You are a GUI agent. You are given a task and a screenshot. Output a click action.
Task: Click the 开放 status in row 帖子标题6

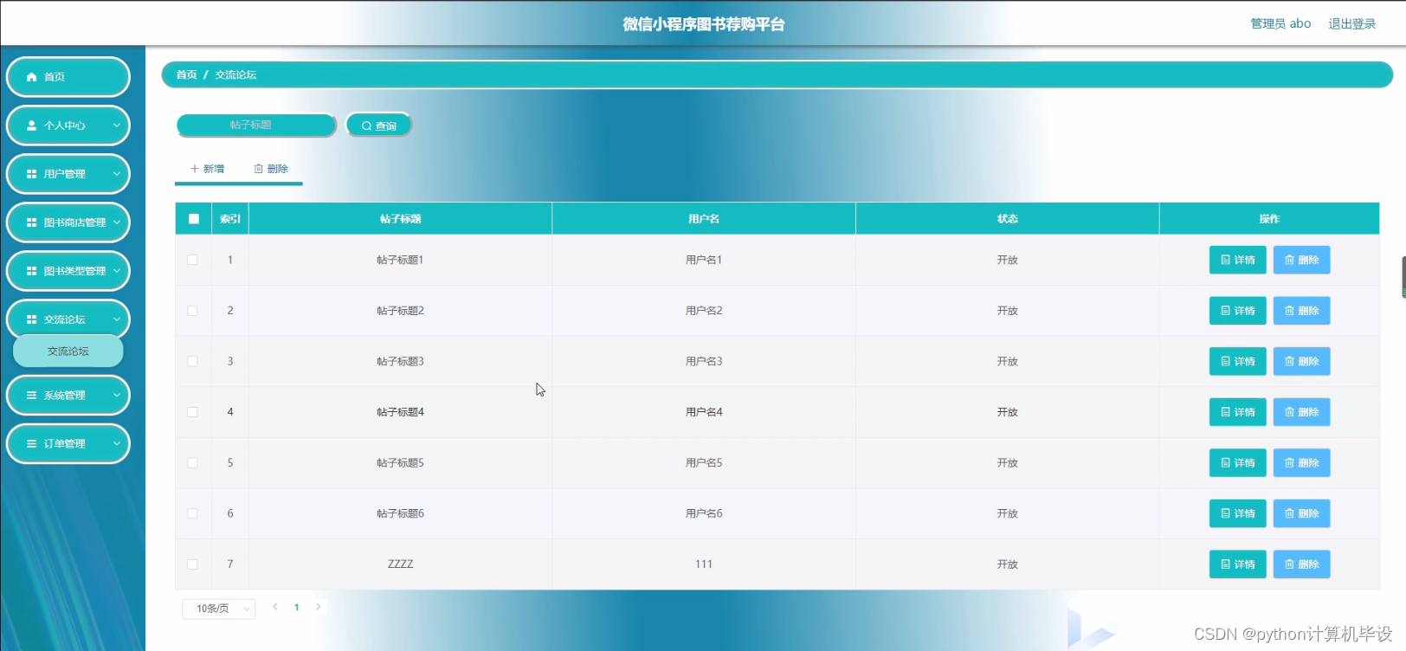click(x=1008, y=513)
